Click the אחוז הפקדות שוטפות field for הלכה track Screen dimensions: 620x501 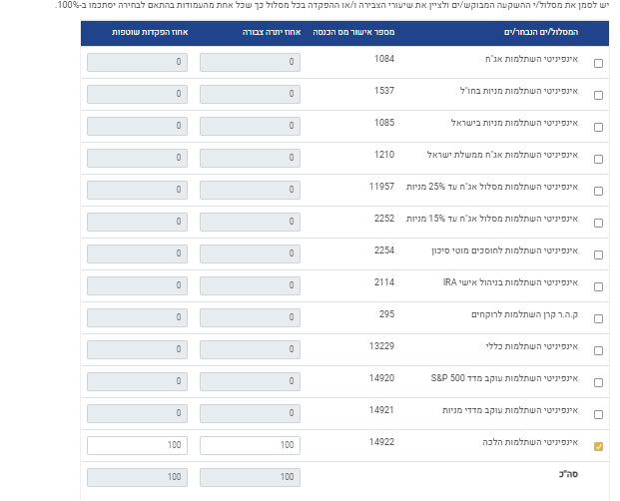point(137,445)
